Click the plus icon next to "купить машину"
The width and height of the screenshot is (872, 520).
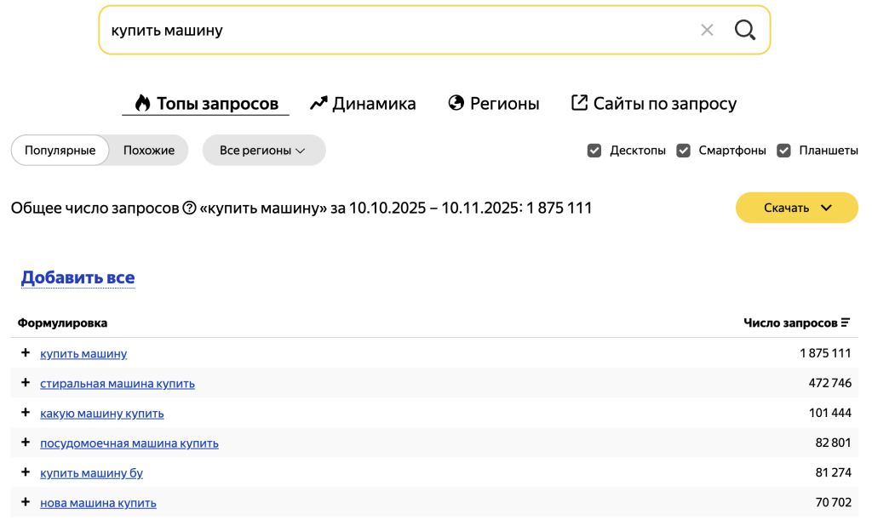coord(25,353)
